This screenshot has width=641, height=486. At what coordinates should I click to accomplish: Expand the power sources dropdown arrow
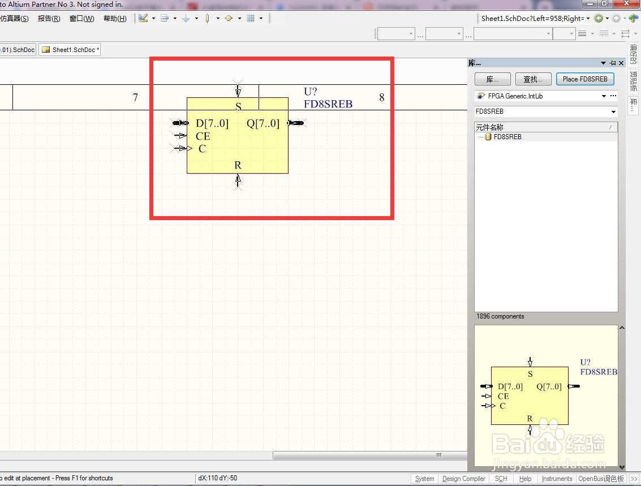pos(196,19)
